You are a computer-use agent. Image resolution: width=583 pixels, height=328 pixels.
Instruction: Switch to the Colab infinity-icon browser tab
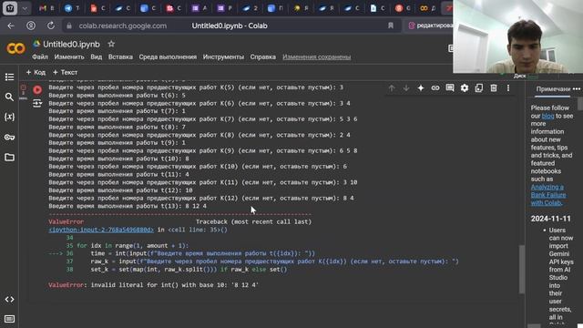(427, 8)
